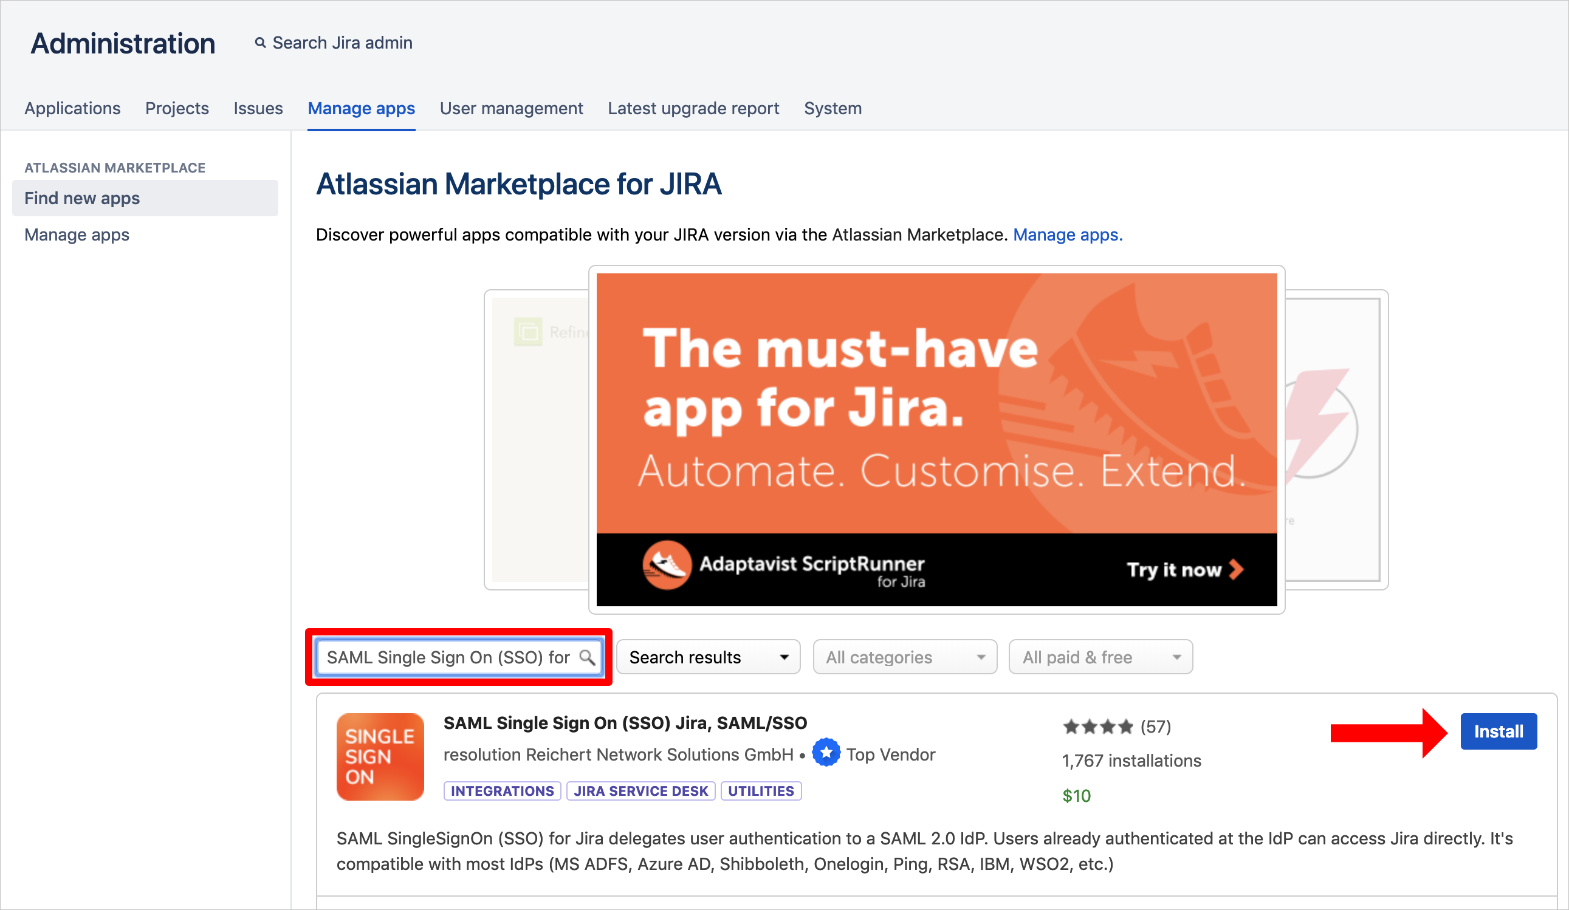The image size is (1569, 910).
Task: Click the Manage apps link
Action: pyautogui.click(x=76, y=234)
